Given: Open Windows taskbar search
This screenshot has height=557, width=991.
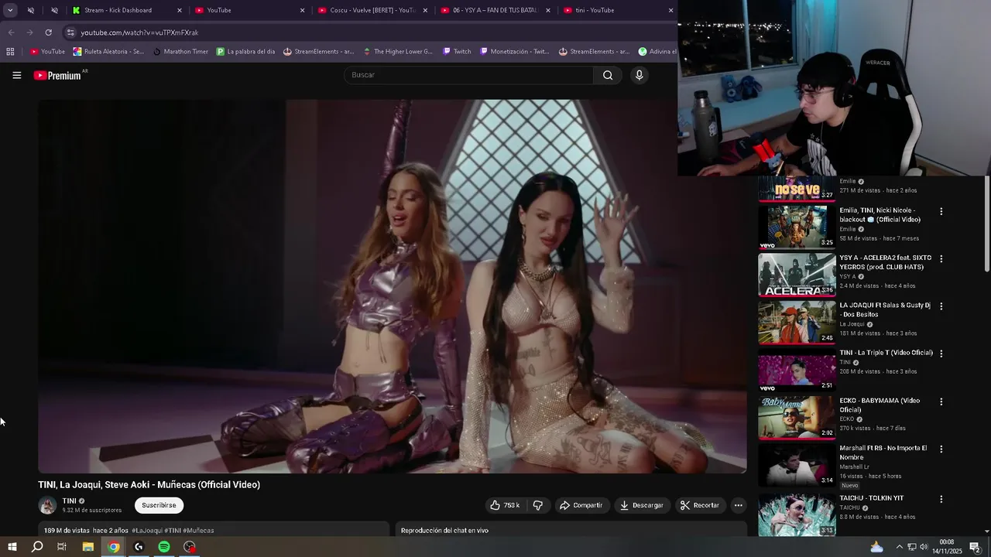Looking at the screenshot, I should 37,547.
